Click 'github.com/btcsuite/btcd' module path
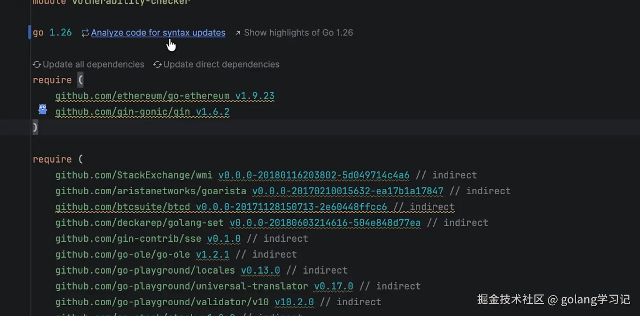640x316 pixels. tap(122, 207)
